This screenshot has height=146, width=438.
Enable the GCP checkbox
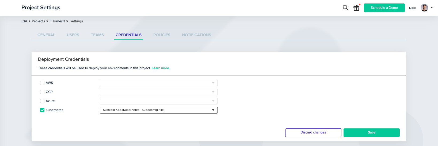pos(42,92)
